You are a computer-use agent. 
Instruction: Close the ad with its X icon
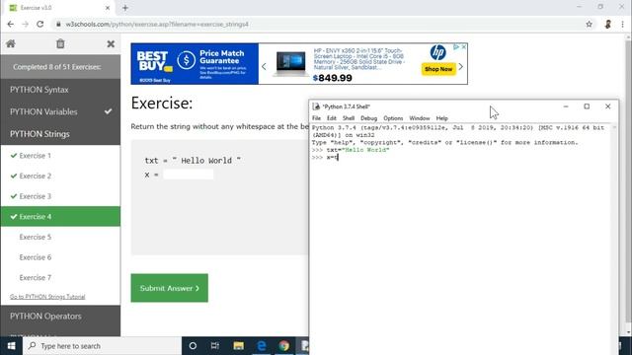coord(463,46)
